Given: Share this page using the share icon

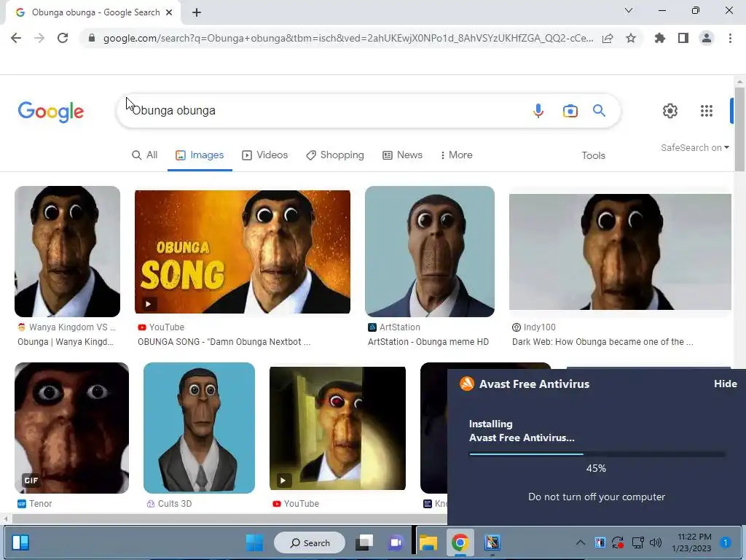Looking at the screenshot, I should 608,38.
